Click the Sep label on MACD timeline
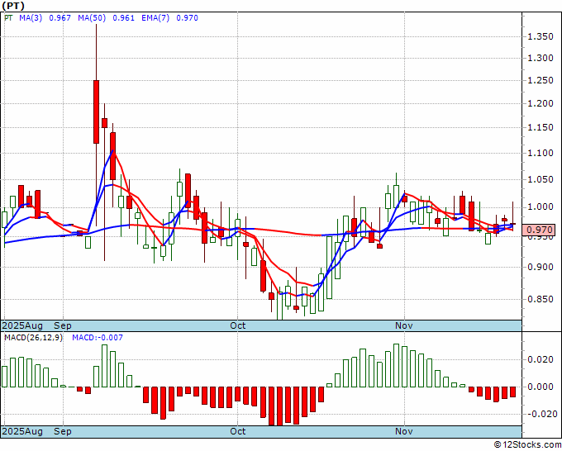 point(63,431)
